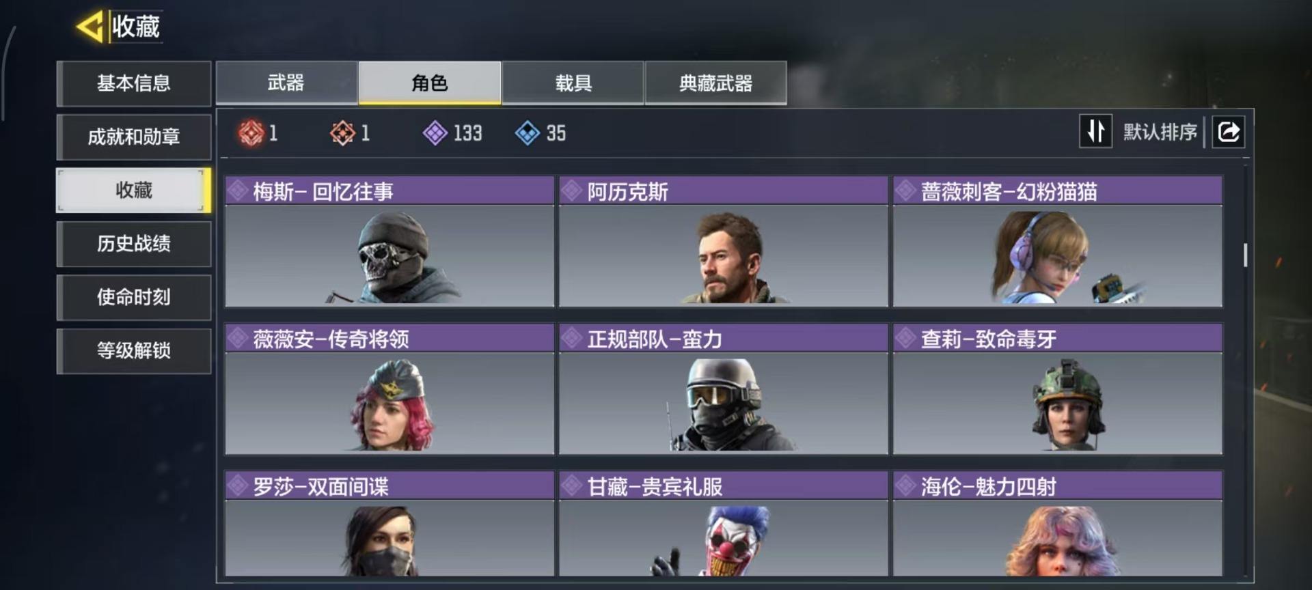Click the yellow back arrow icon

pyautogui.click(x=90, y=27)
